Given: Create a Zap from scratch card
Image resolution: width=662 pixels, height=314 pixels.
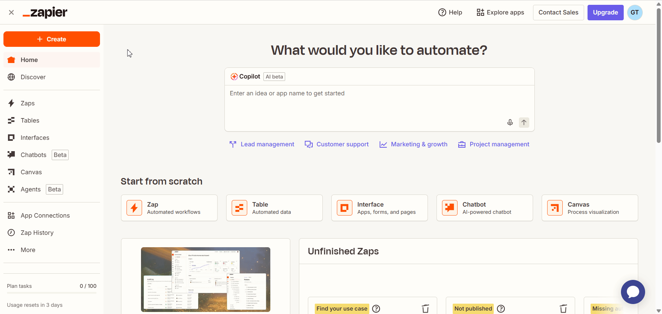Looking at the screenshot, I should (169, 208).
